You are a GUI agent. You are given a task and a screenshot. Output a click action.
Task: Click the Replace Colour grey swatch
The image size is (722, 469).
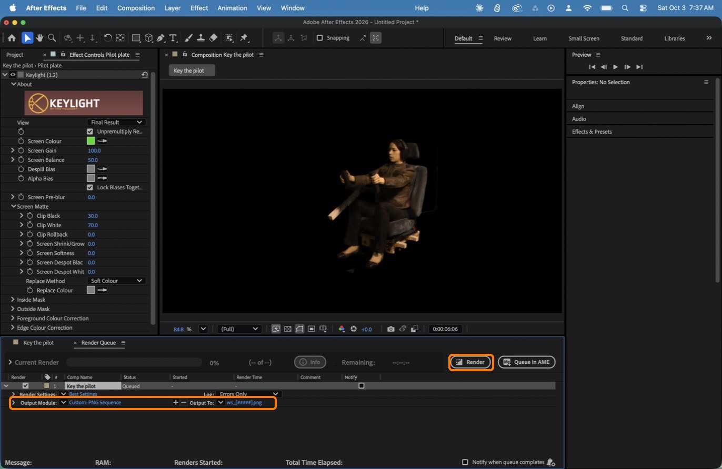[x=91, y=290]
